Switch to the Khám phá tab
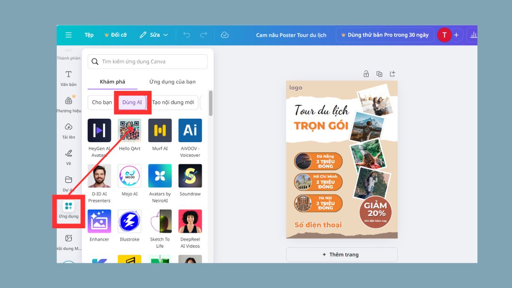Image resolution: width=512 pixels, height=288 pixels. click(113, 81)
